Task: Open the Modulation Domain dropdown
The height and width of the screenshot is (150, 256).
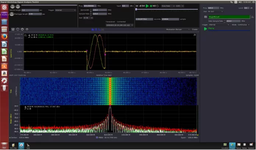Action: point(178,29)
